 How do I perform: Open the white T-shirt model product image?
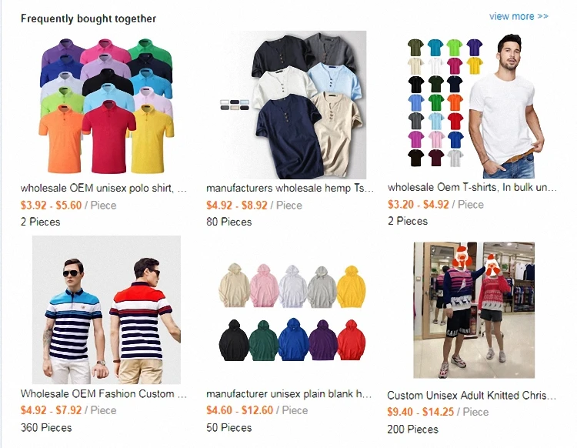(x=474, y=105)
